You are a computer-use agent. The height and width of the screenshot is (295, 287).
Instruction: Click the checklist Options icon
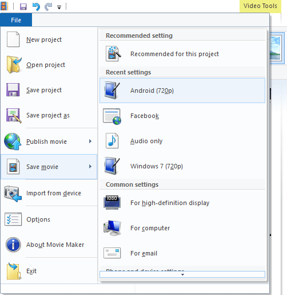13,219
